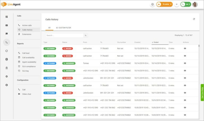Open Active calls in the Calls menu
This screenshot has width=204, height=121.
[x=27, y=25]
